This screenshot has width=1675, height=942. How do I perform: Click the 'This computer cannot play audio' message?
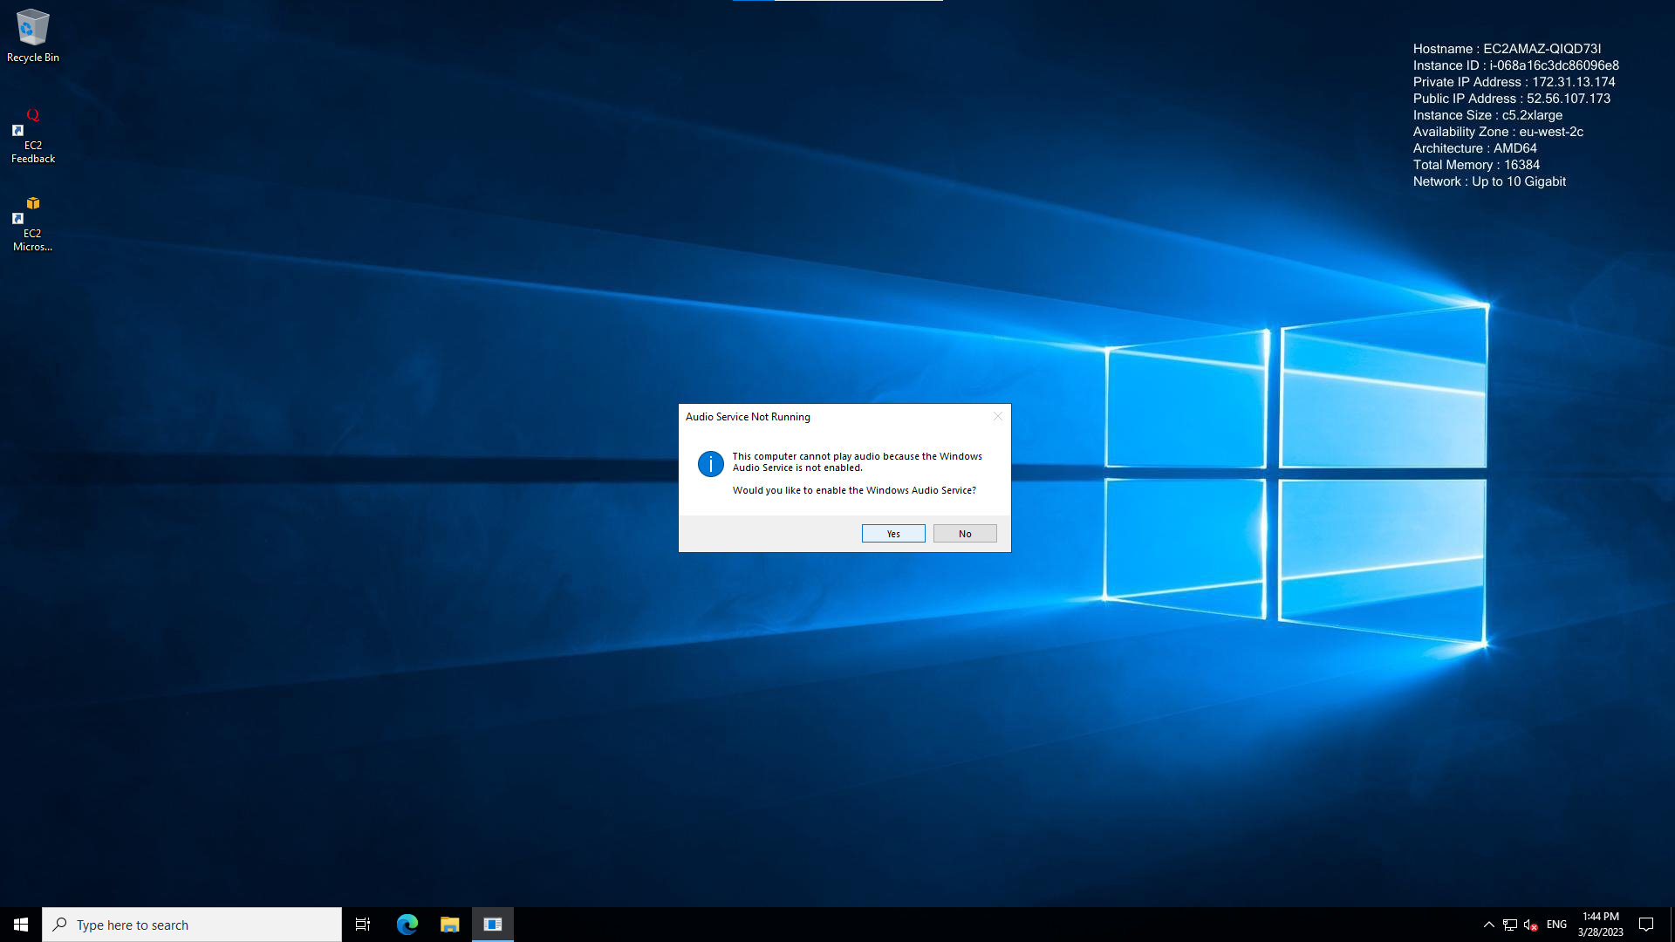(858, 461)
